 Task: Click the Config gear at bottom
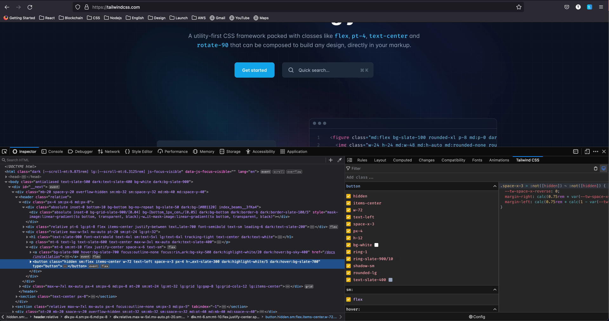click(477, 317)
